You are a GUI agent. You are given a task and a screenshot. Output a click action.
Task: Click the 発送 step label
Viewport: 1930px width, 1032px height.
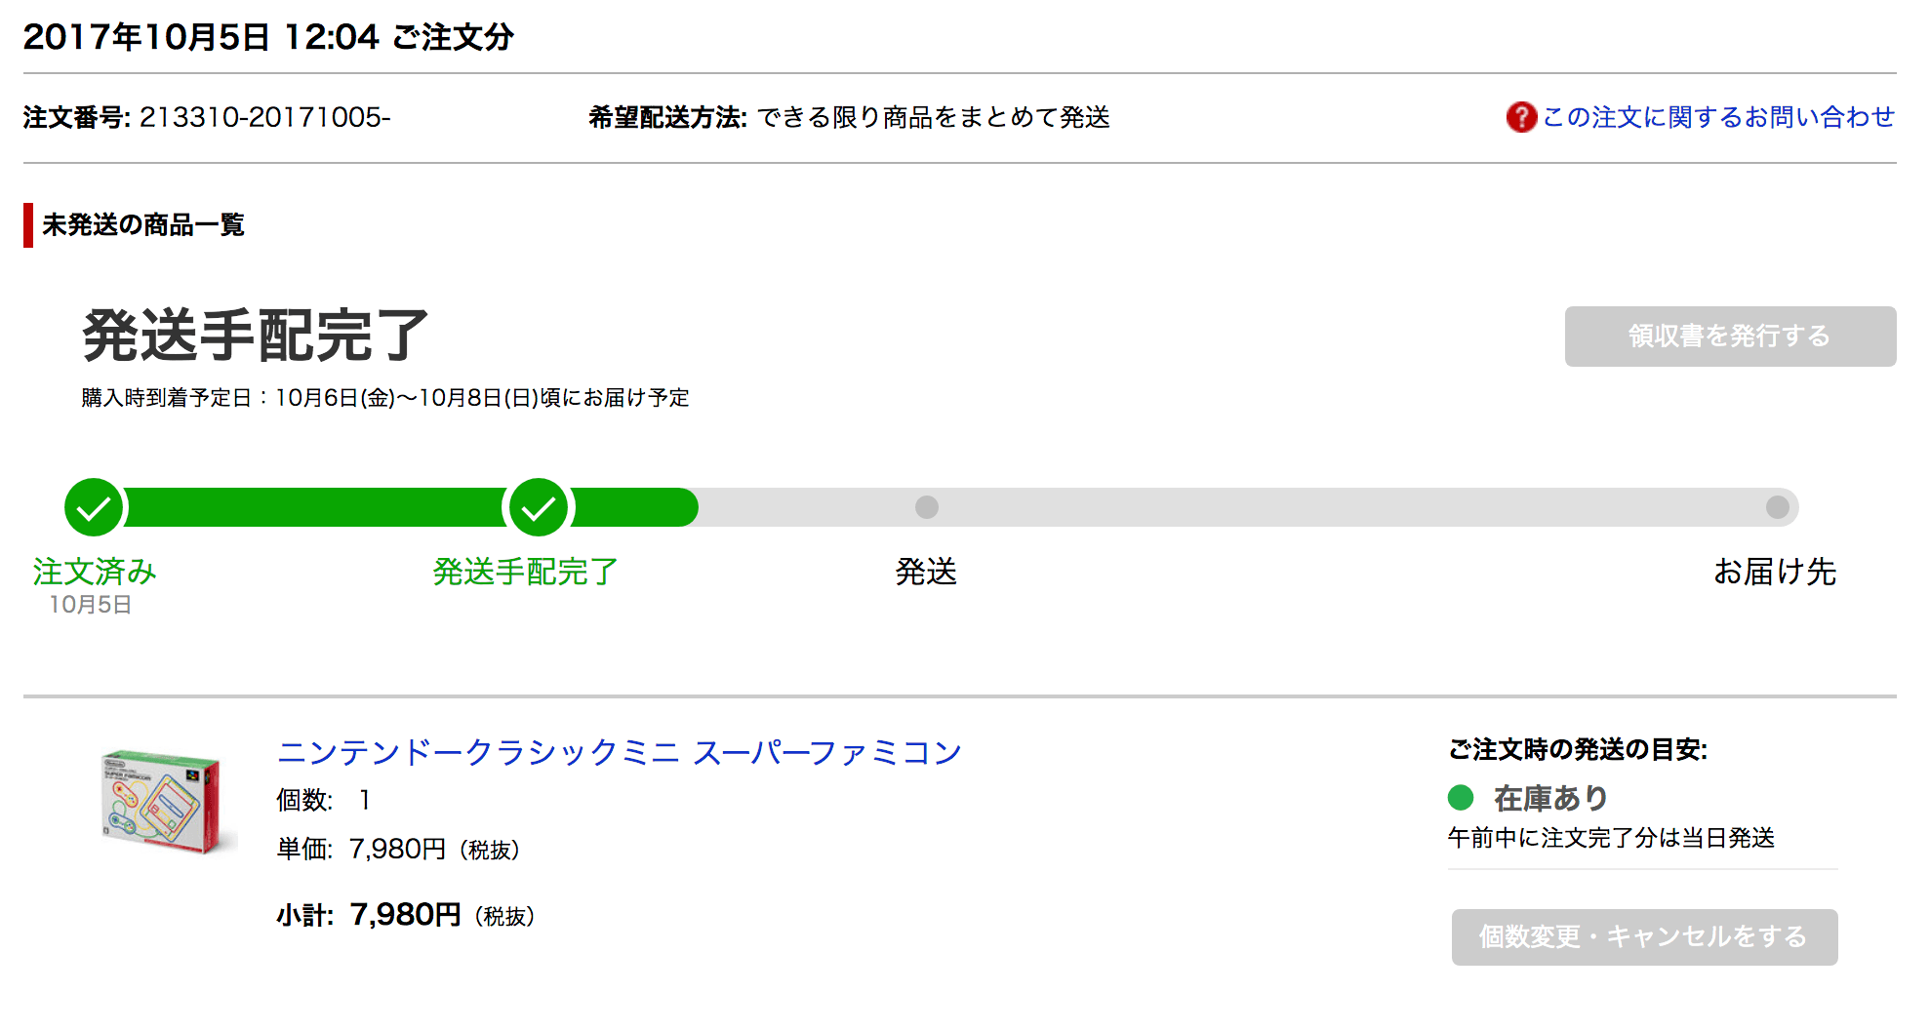(926, 572)
